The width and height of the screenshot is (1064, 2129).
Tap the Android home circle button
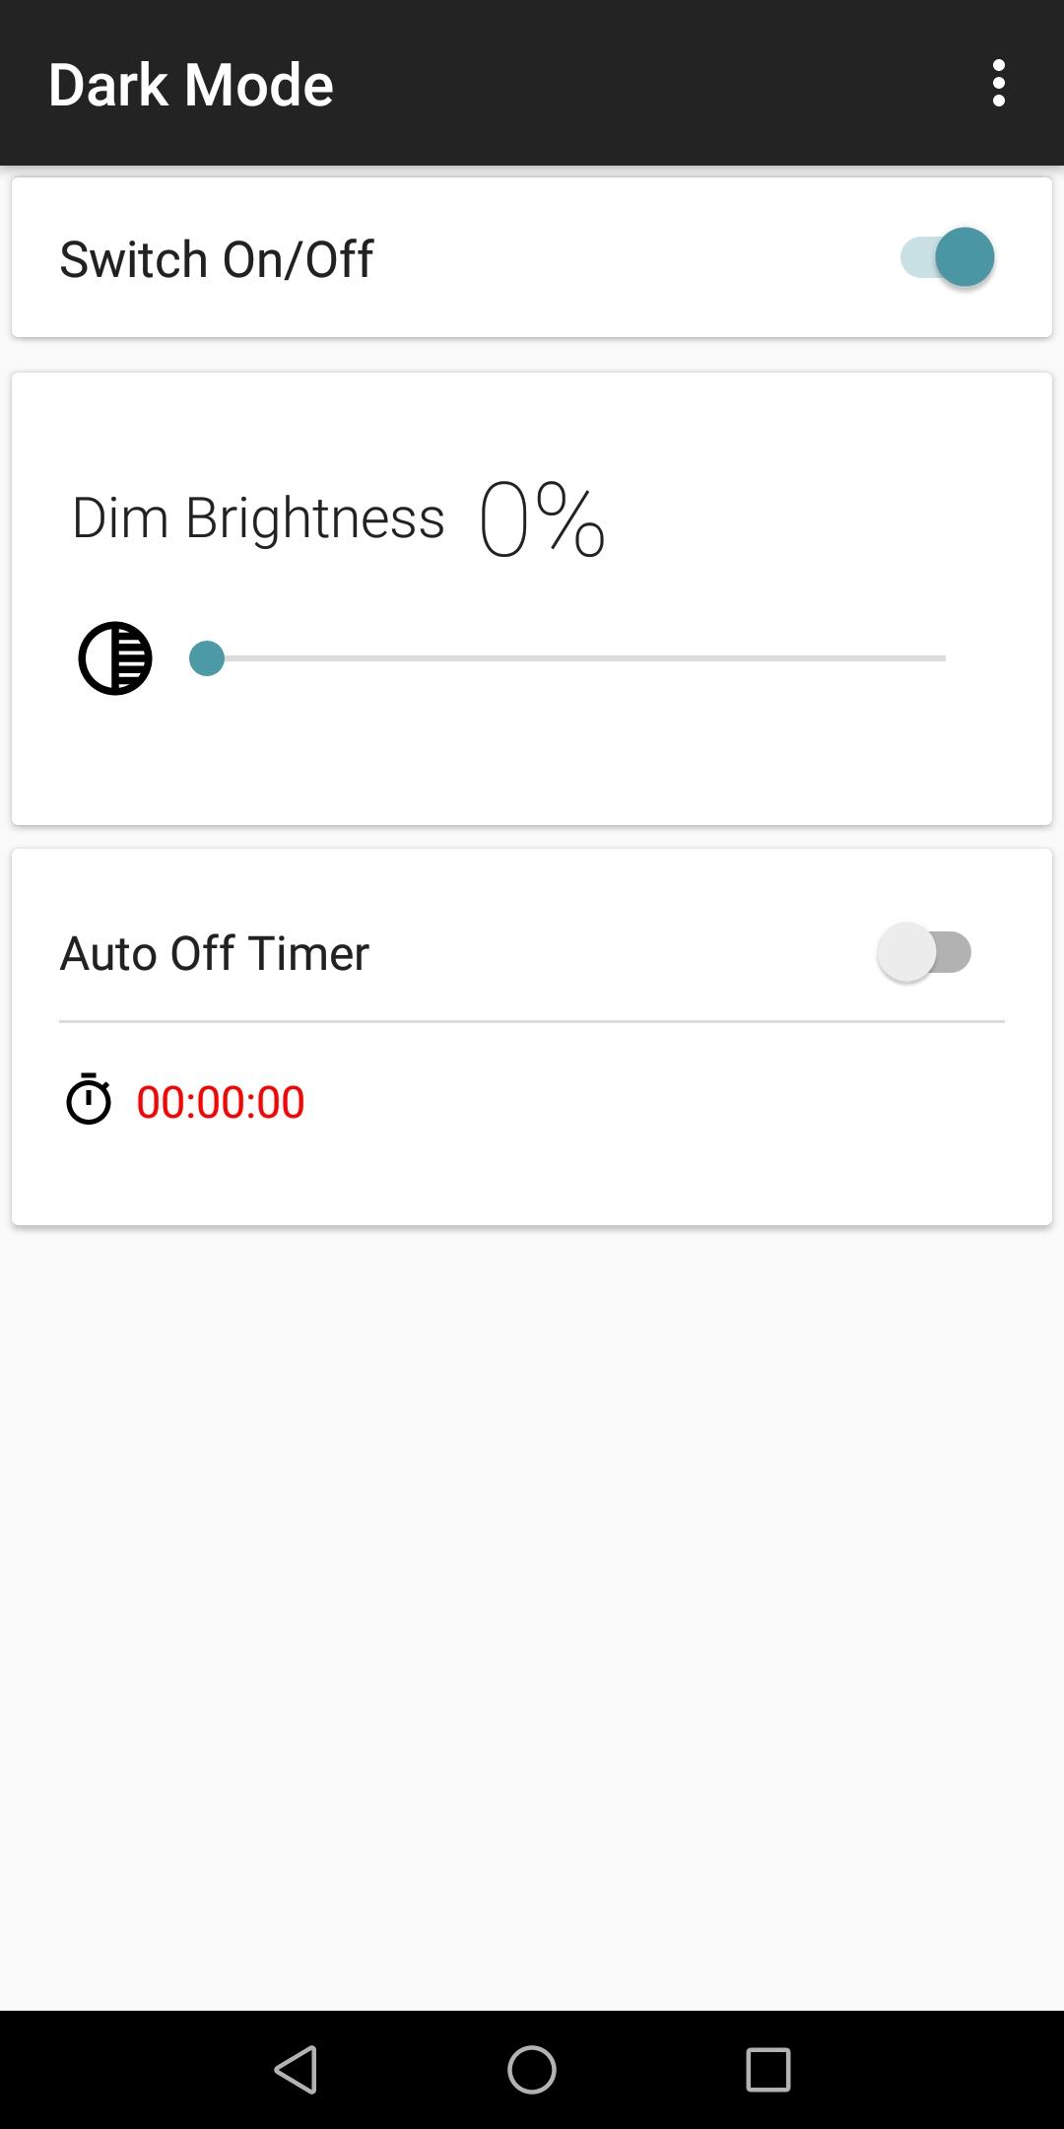pos(532,2069)
